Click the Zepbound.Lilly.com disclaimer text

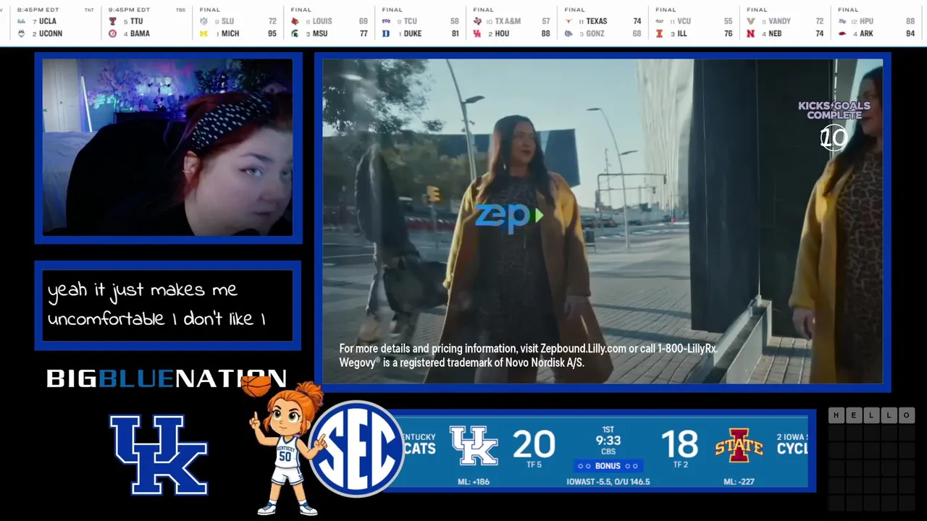528,355
